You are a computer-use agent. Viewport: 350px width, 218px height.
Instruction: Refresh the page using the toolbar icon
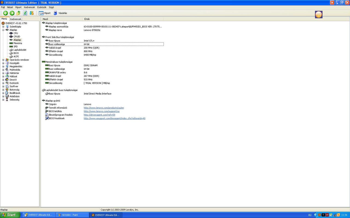pos(25,13)
